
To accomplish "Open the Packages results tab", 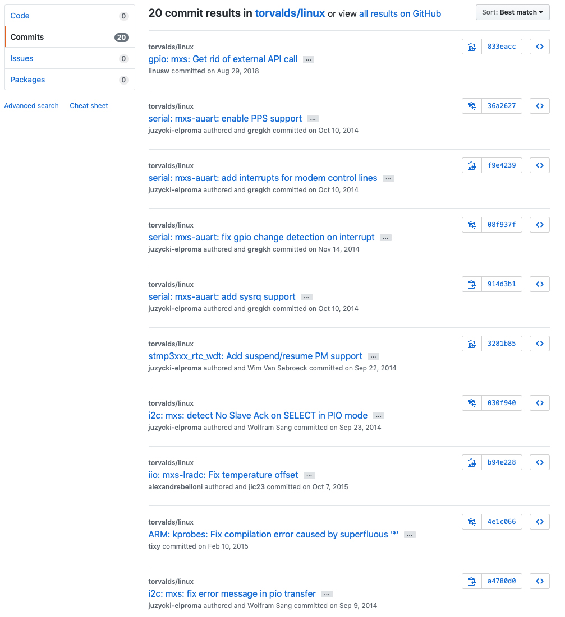I will [x=27, y=80].
